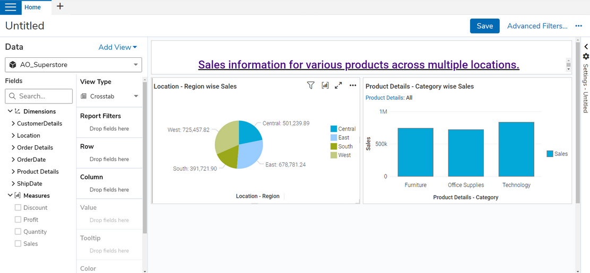Click the chart type icon on Region chart
This screenshot has height=273, width=590.
pyautogui.click(x=325, y=85)
